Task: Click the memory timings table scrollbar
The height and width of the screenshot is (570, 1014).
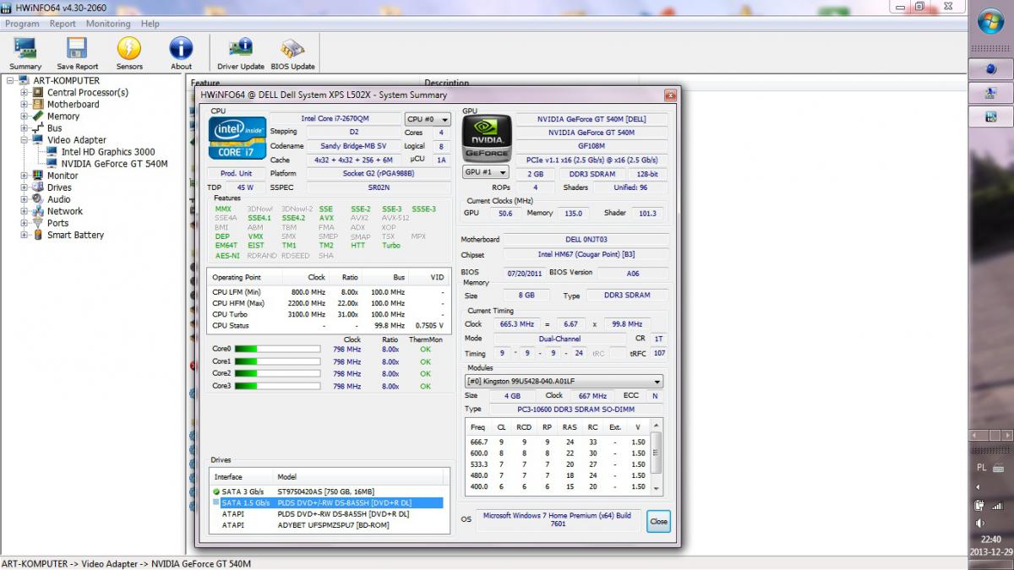Action: coord(657,456)
